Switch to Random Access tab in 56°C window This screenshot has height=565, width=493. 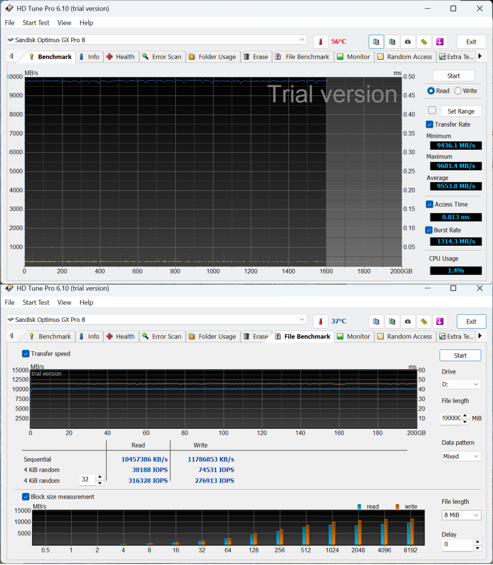tap(404, 57)
